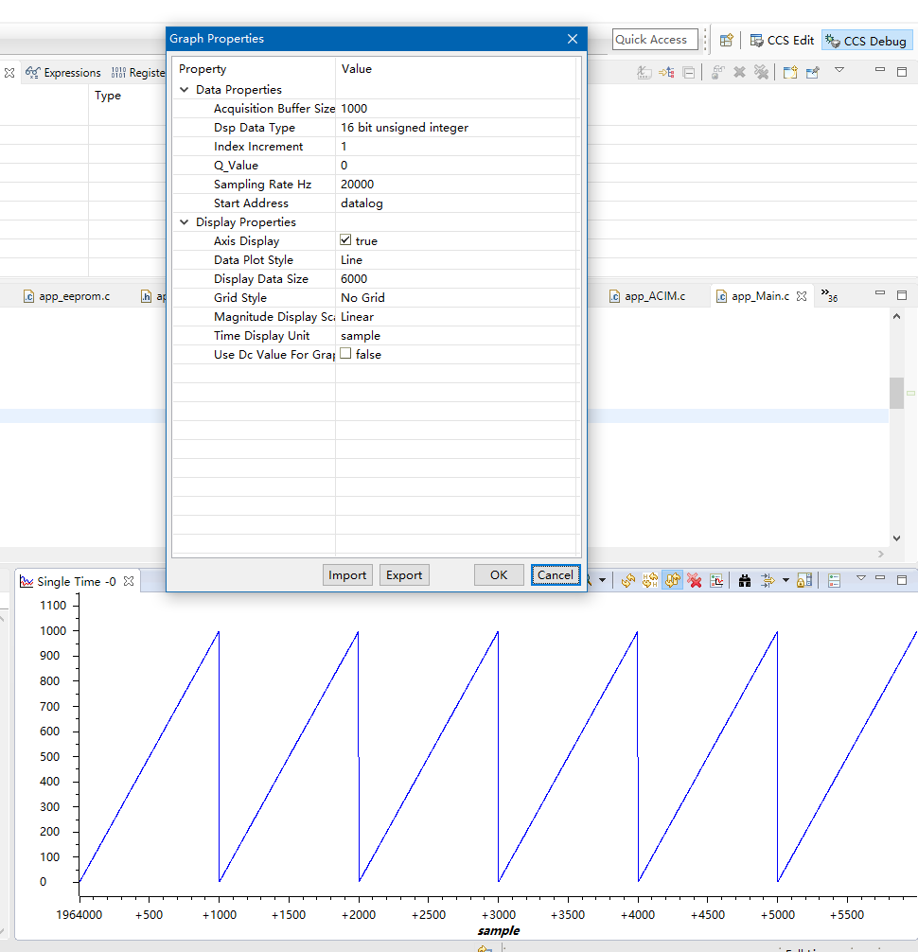Open dropdown arrow next to the link icon
This screenshot has width=918, height=952.
(x=786, y=580)
